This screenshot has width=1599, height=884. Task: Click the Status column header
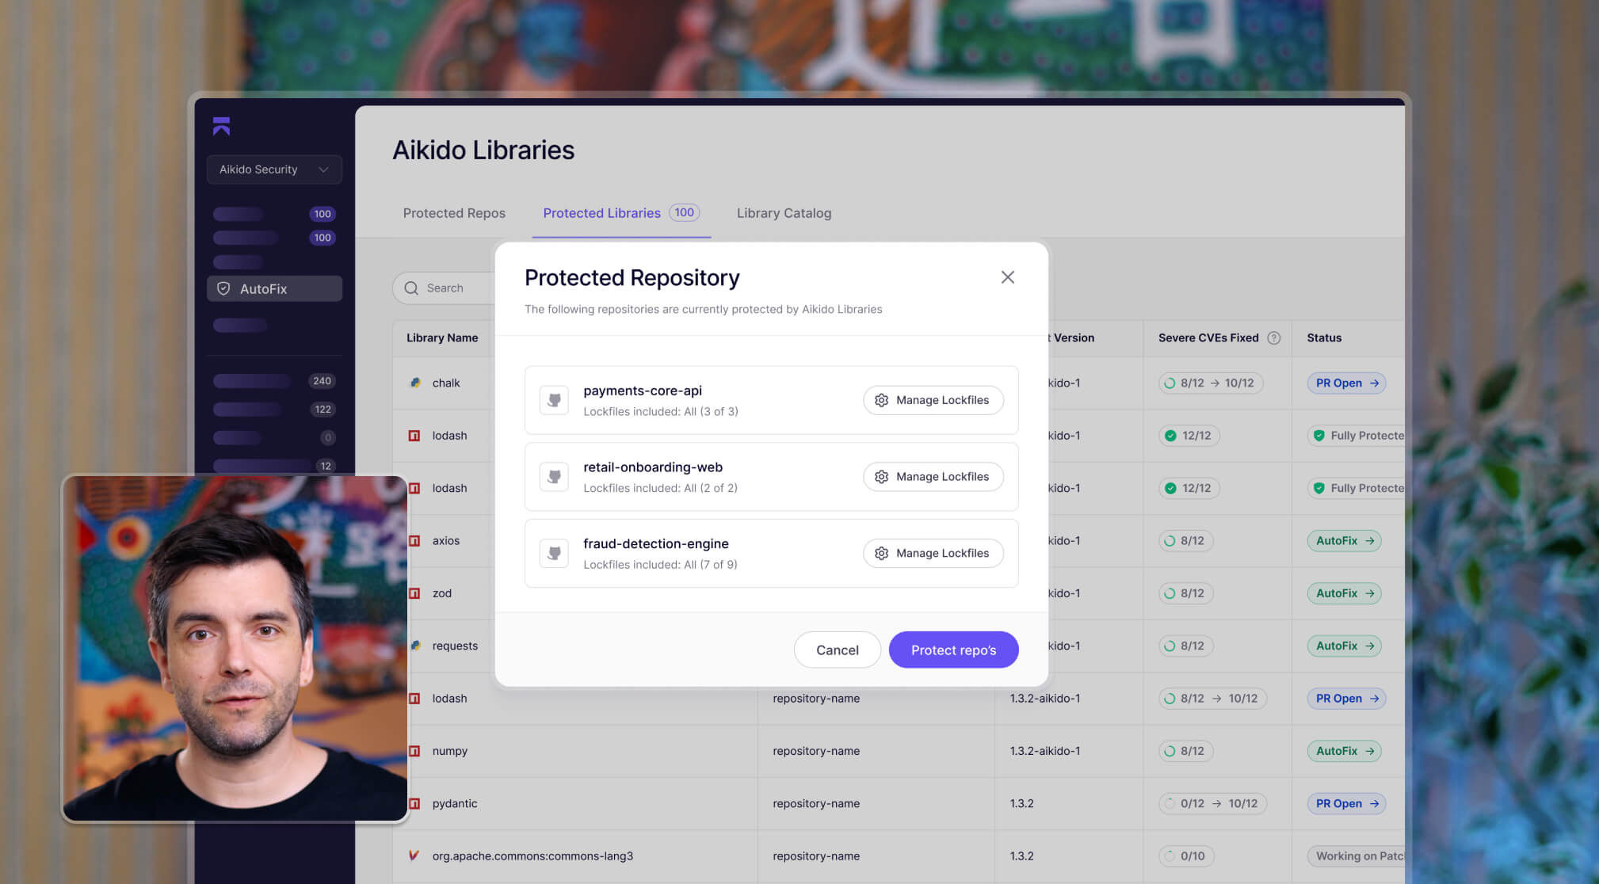click(x=1324, y=338)
